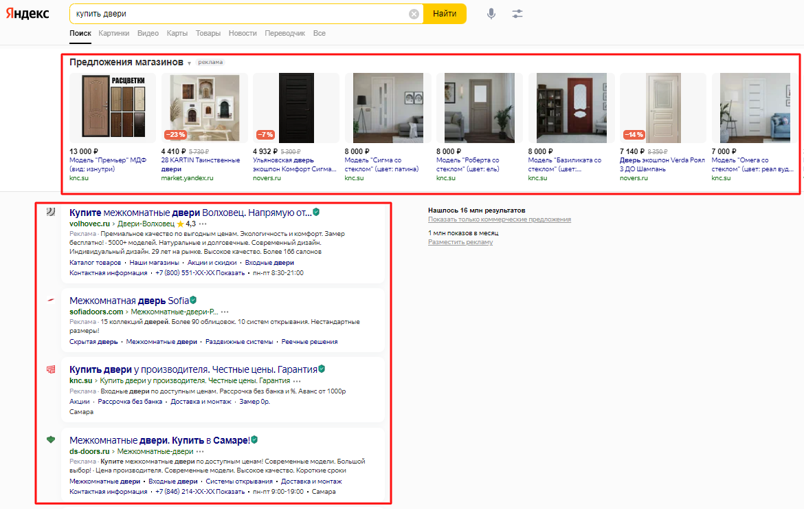Open the Роберта со стеклом door image

(480, 108)
